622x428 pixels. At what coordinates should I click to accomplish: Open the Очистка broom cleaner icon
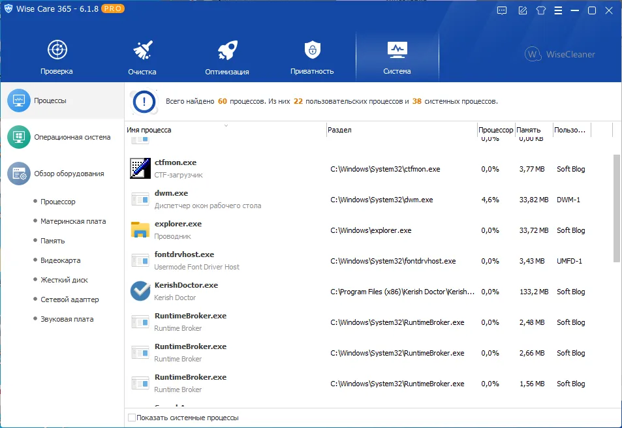click(142, 50)
